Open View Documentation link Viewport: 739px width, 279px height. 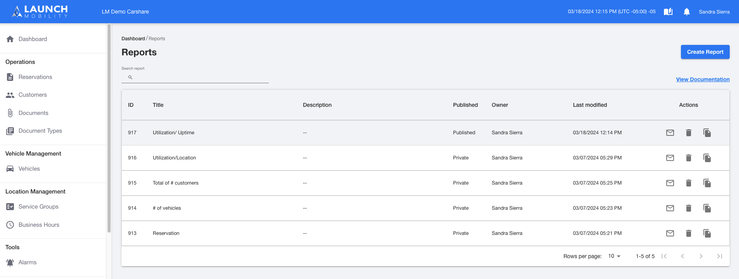703,79
